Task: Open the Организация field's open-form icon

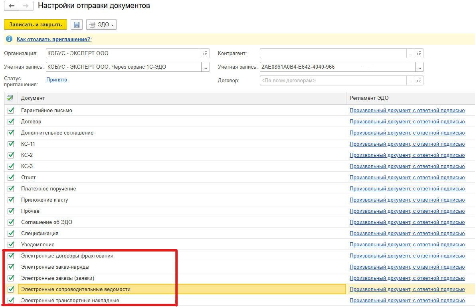Action: pyautogui.click(x=206, y=53)
